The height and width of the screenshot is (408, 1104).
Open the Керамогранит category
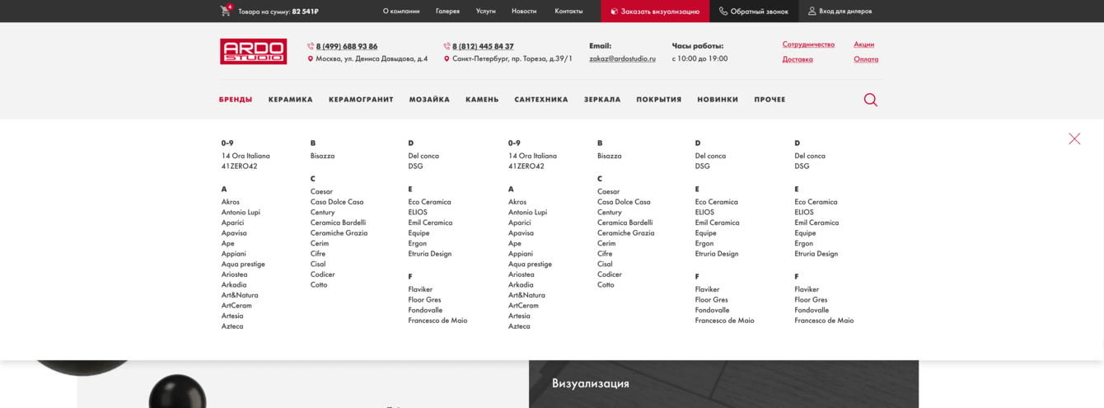pos(361,100)
